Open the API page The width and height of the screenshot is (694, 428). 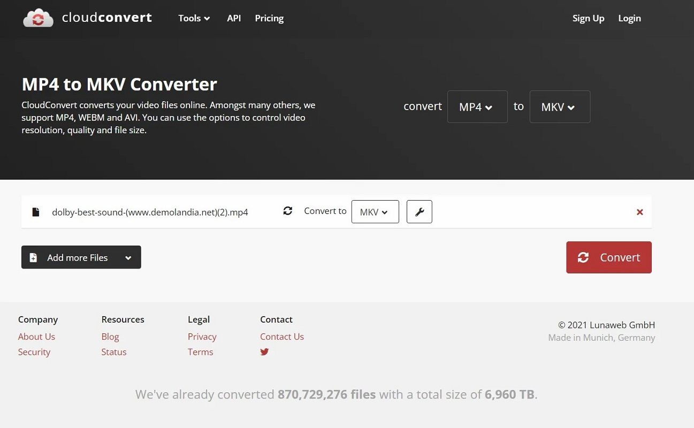pos(234,18)
